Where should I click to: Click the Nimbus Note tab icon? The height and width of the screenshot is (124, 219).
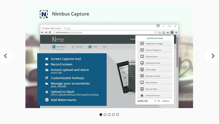pos(54,47)
